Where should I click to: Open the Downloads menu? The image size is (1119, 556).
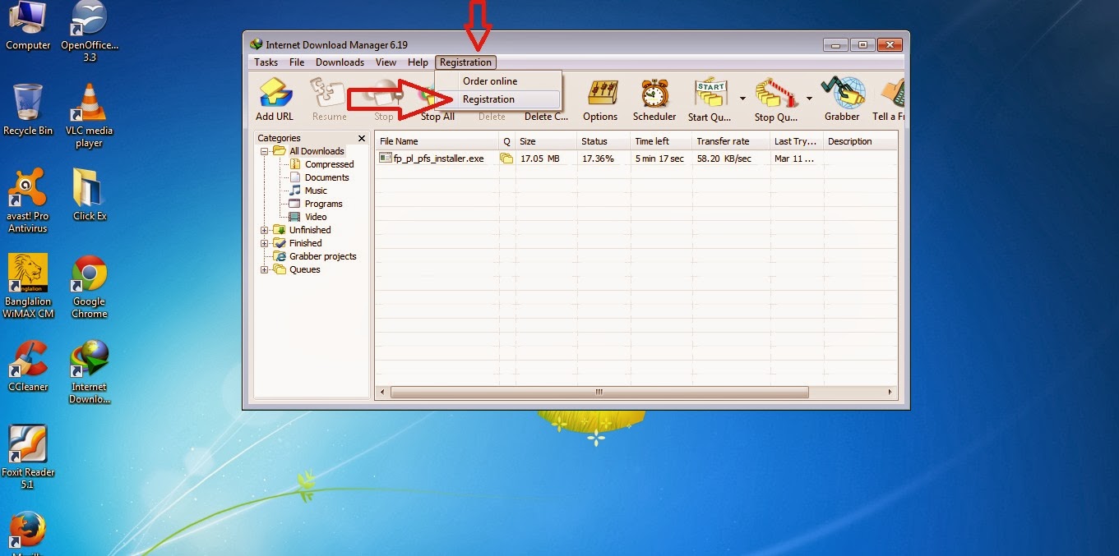[340, 62]
